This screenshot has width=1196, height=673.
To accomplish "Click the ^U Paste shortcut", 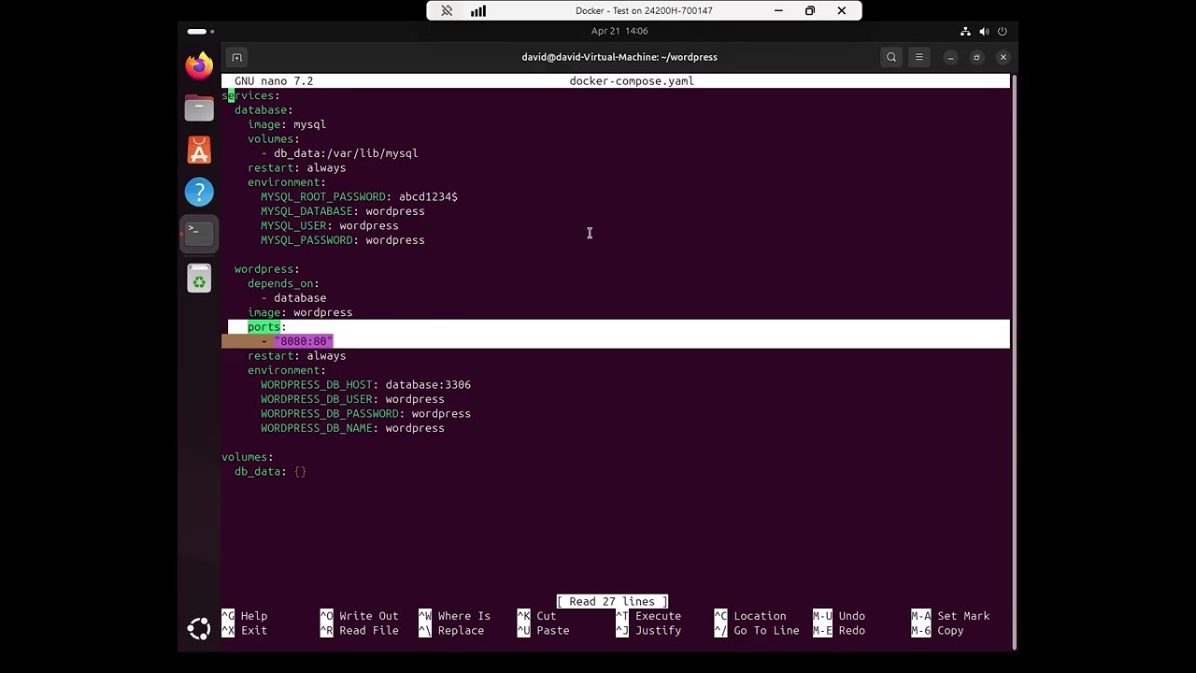I will [544, 631].
